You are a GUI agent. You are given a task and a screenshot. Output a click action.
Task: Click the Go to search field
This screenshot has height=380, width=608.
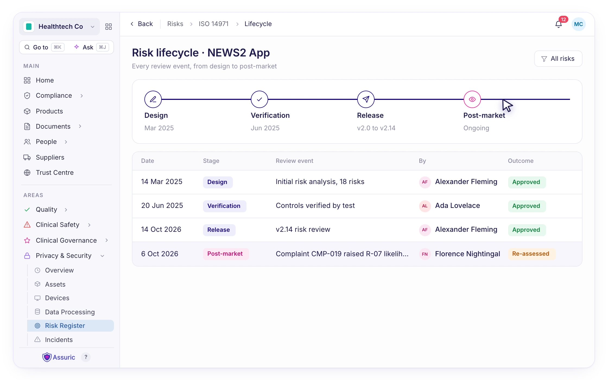coord(45,47)
